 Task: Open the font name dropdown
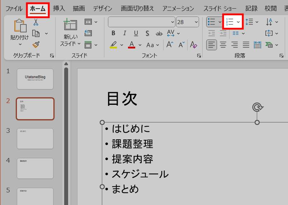(173, 22)
